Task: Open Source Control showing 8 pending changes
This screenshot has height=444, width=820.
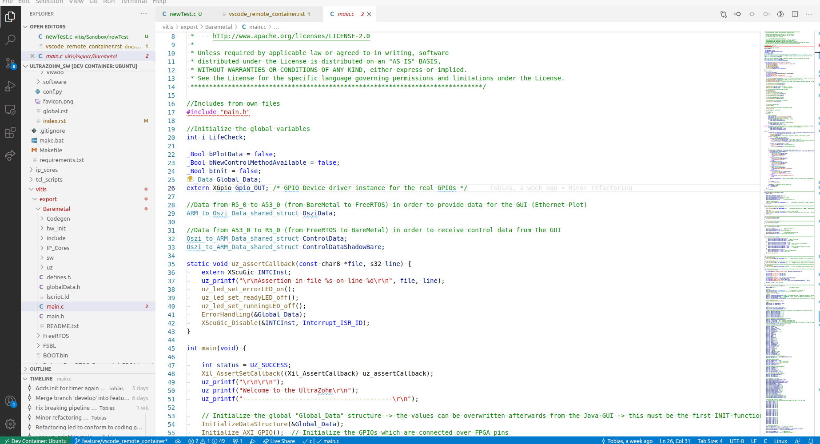Action: pos(10,63)
